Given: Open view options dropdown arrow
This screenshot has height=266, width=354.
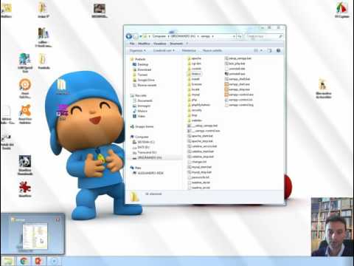Looking at the screenshot, I should pos(262,50).
